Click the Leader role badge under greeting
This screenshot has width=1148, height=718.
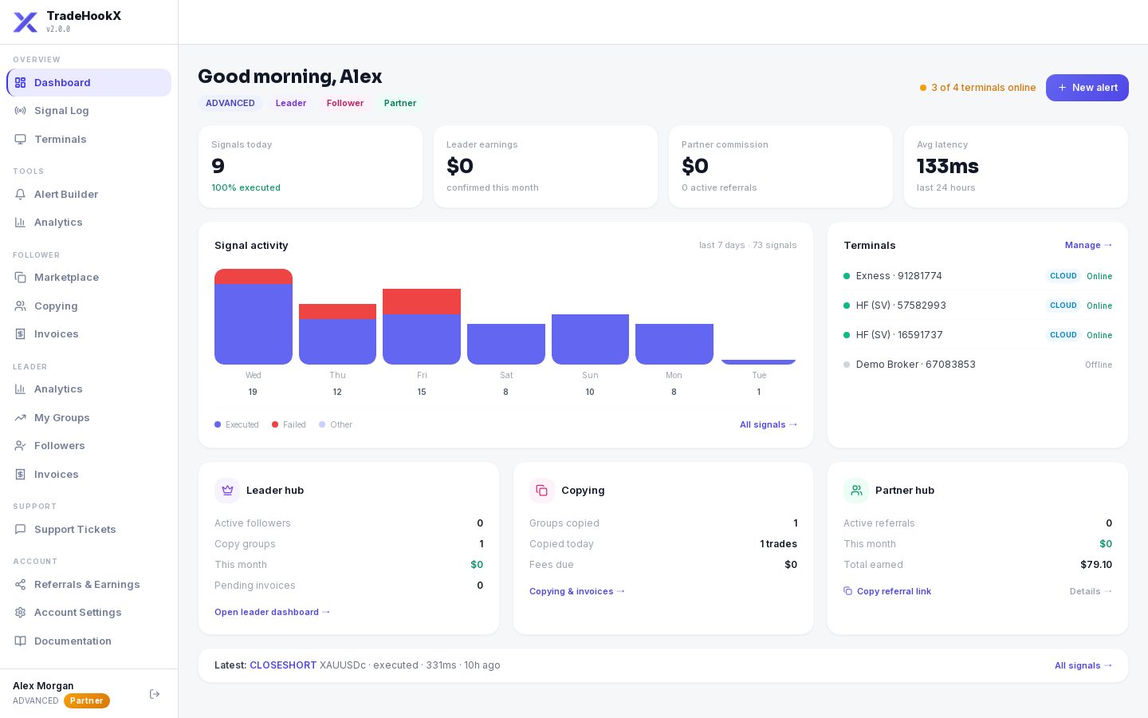pos(291,103)
